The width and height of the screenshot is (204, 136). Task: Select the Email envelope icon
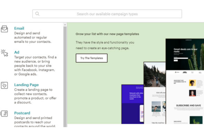click(x=4, y=29)
